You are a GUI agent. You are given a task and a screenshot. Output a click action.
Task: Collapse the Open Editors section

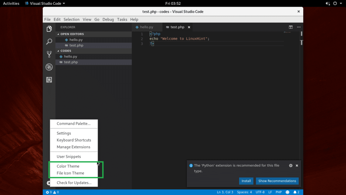(72, 34)
